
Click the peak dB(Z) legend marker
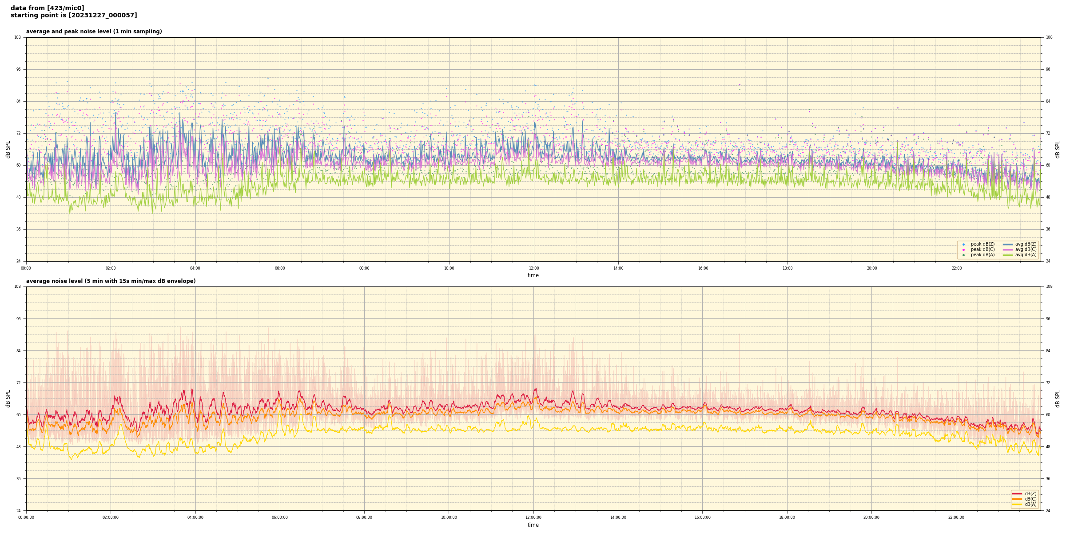pos(963,244)
